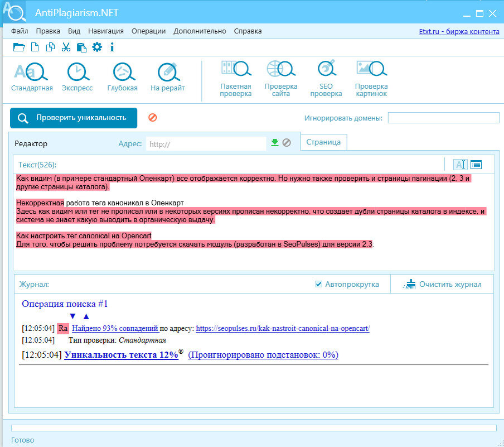
Task: Click text "Как настроить тег canonical на Opencart"
Action: point(84,235)
